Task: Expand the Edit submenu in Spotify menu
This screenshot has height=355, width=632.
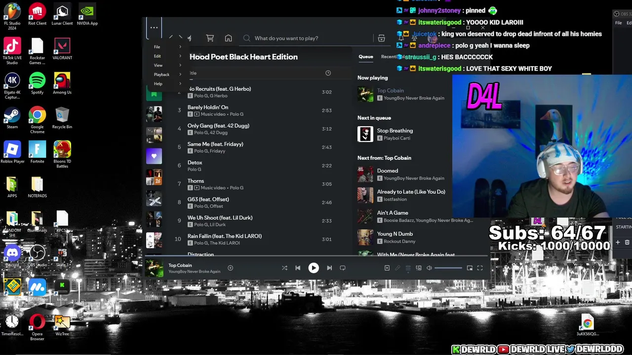Action: coord(167,56)
